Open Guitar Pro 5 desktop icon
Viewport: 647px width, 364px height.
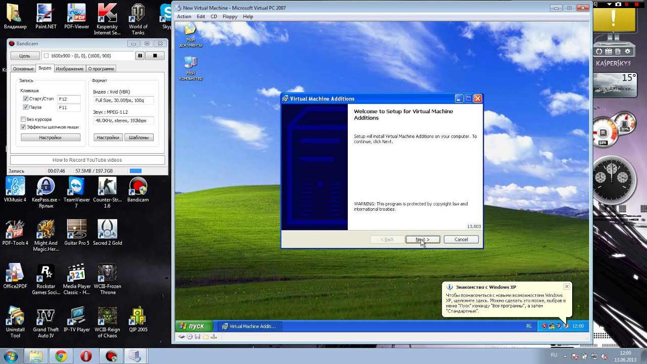[77, 233]
